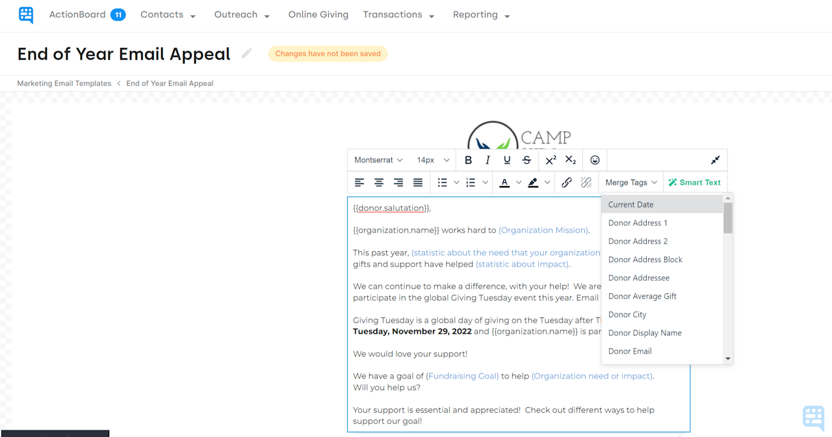Image resolution: width=832 pixels, height=437 pixels.
Task: Insert a hyperlink with the link icon
Action: click(566, 182)
